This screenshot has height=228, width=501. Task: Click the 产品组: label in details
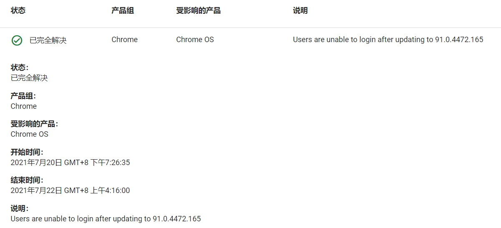point(23,96)
